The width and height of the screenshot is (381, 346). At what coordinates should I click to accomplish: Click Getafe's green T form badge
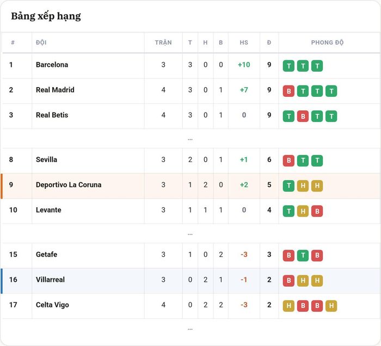click(x=303, y=256)
